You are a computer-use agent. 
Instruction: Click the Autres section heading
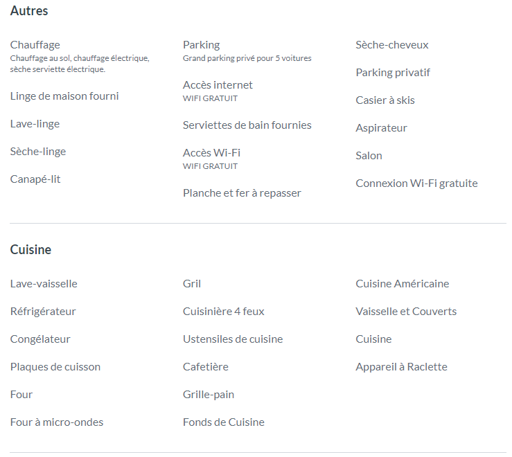click(x=29, y=11)
